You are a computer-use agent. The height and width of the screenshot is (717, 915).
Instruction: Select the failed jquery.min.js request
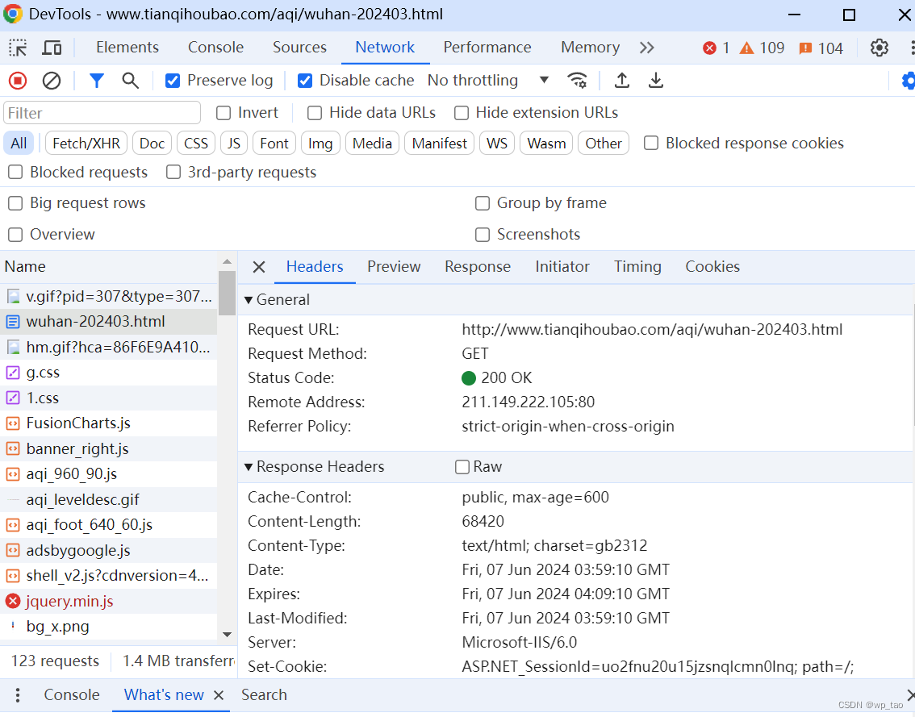pyautogui.click(x=109, y=601)
